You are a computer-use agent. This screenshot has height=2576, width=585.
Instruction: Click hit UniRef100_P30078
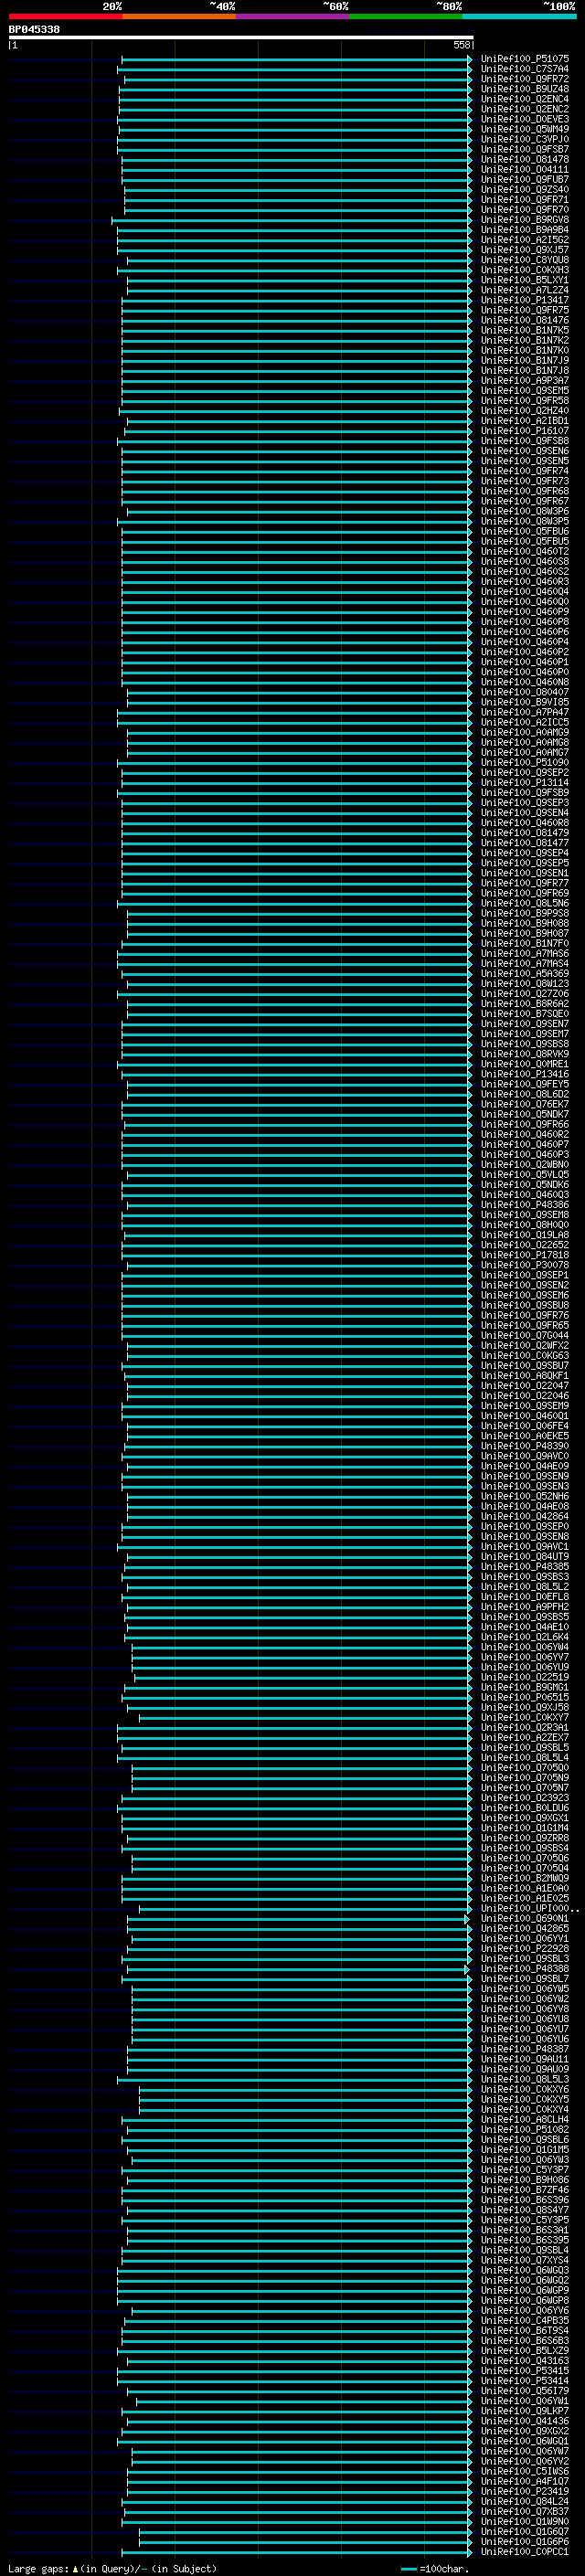pos(525,1265)
